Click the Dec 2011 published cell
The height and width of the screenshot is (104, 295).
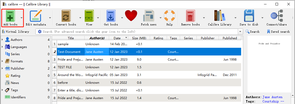click(x=230, y=75)
